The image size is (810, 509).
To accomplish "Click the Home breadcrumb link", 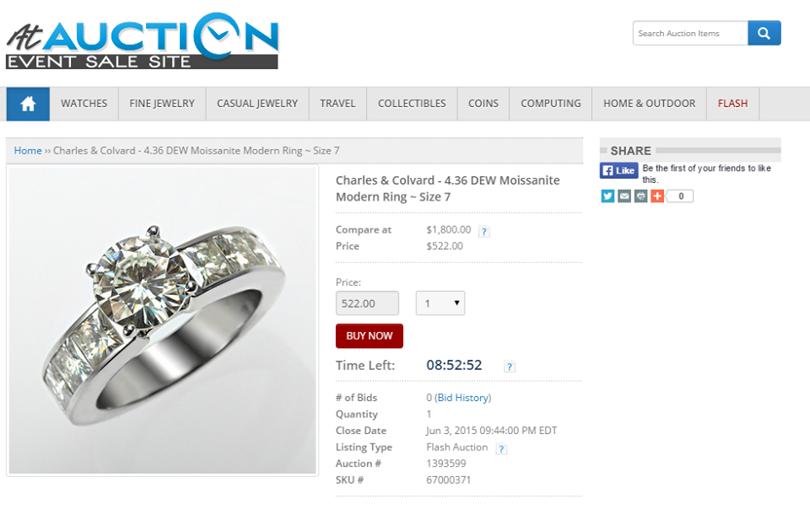I will pos(28,151).
